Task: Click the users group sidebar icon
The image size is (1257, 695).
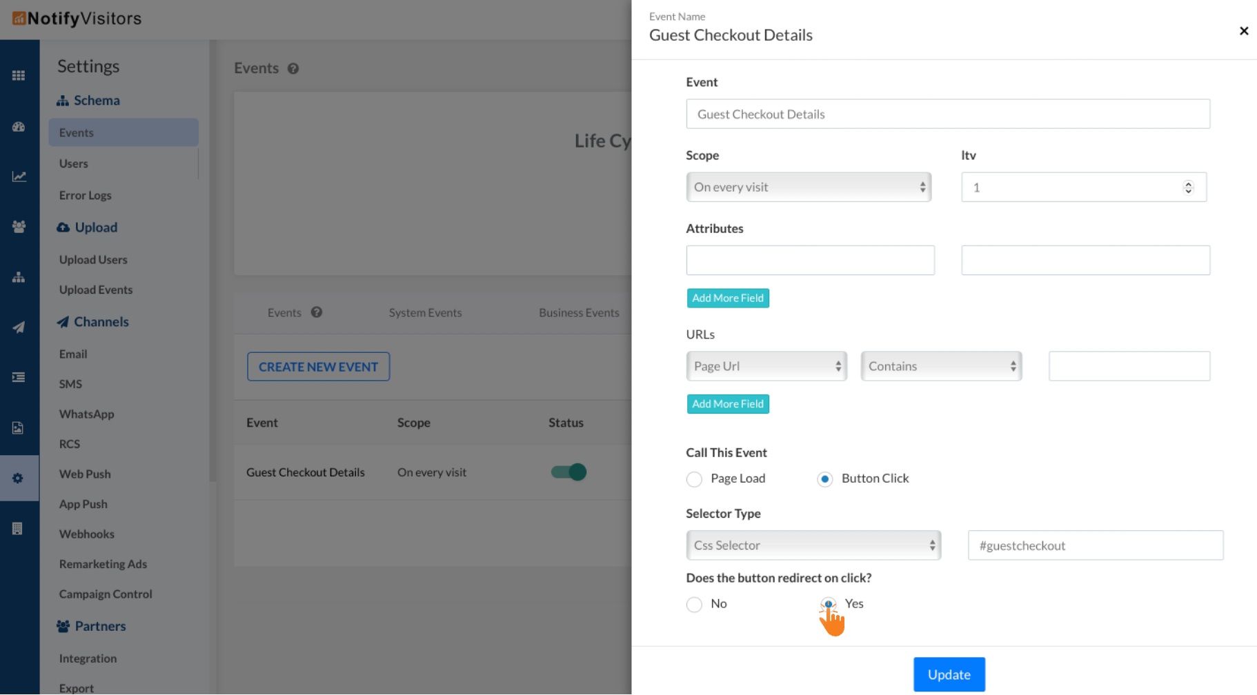Action: (19, 227)
